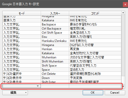The height and width of the screenshot is (98, 128).
Task: Click the 入力キー column header
Action: [55, 13]
